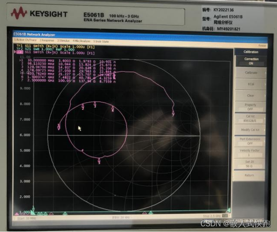
Task: Open the Mkr/Analysis menu
Action: [x=81, y=41]
